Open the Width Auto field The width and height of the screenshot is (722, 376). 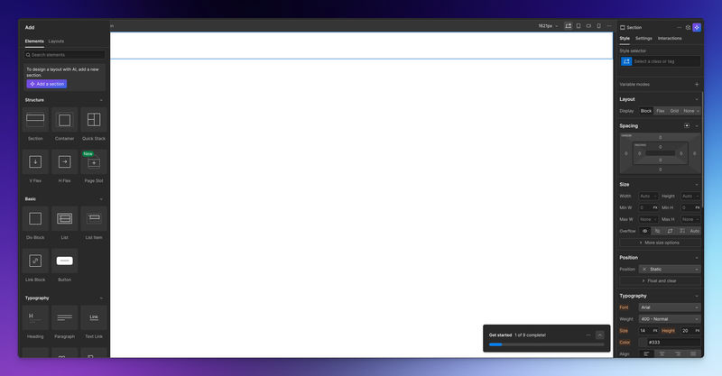pyautogui.click(x=648, y=196)
